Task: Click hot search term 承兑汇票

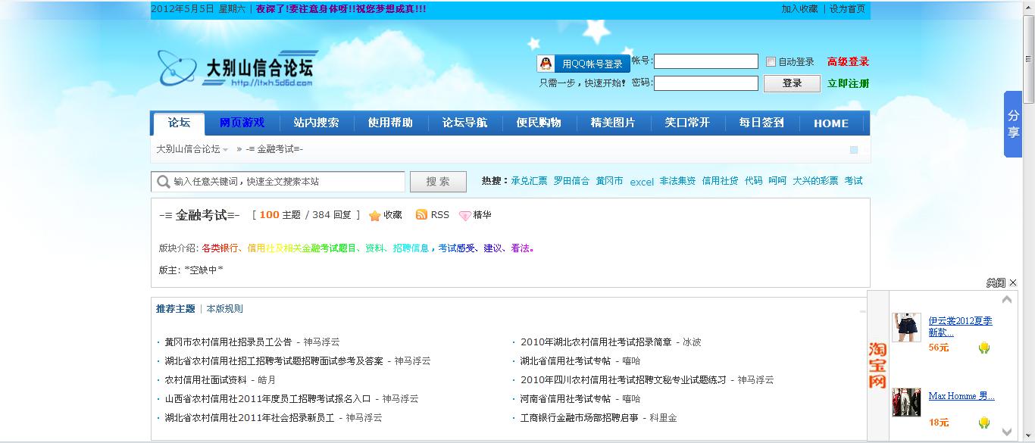Action: (529, 181)
